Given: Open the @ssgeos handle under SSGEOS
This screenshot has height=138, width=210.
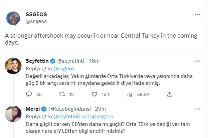Looking at the screenshot, I should coord(36,21).
